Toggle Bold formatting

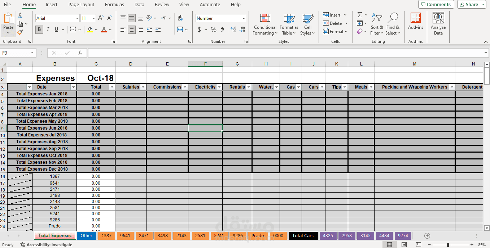coord(39,30)
